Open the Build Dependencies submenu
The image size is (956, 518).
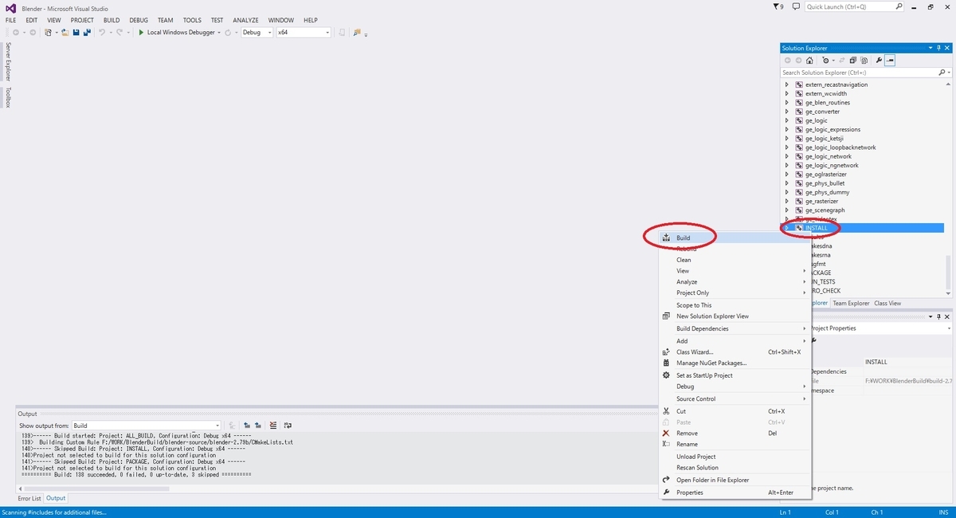(735, 328)
